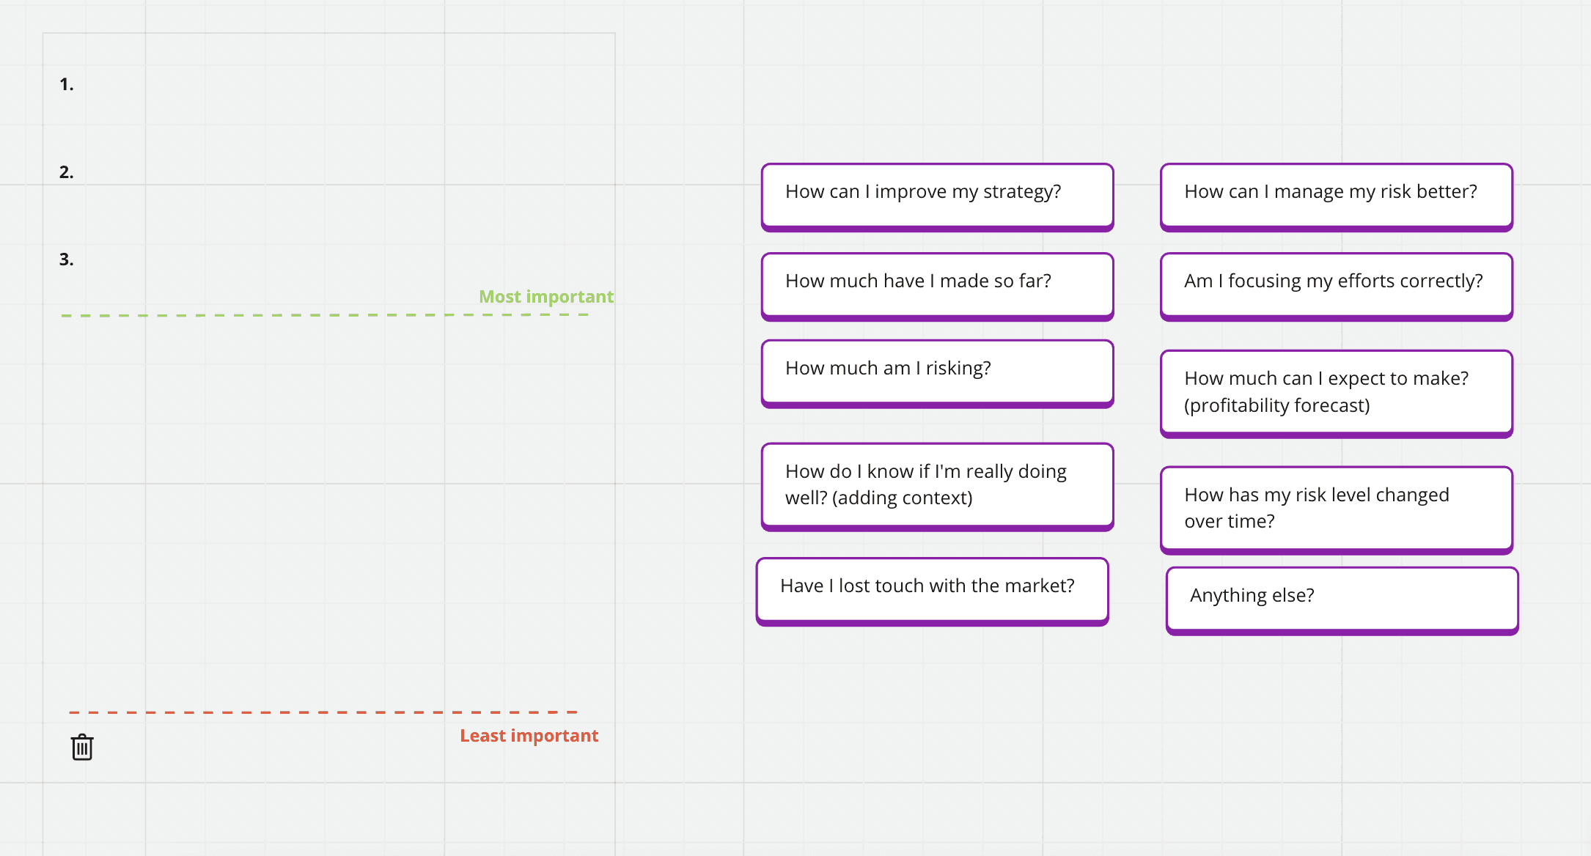Image resolution: width=1591 pixels, height=856 pixels.
Task: Select the green dashed divider line
Action: pos(325,315)
